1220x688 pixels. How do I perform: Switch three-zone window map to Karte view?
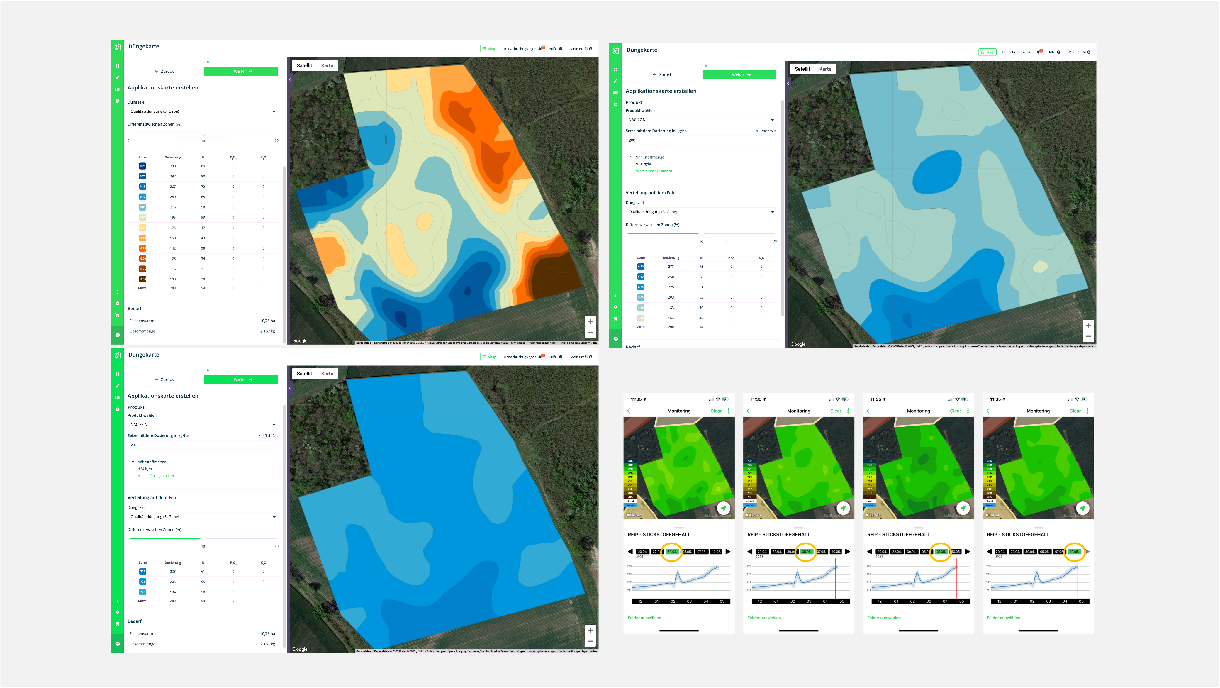coord(327,373)
